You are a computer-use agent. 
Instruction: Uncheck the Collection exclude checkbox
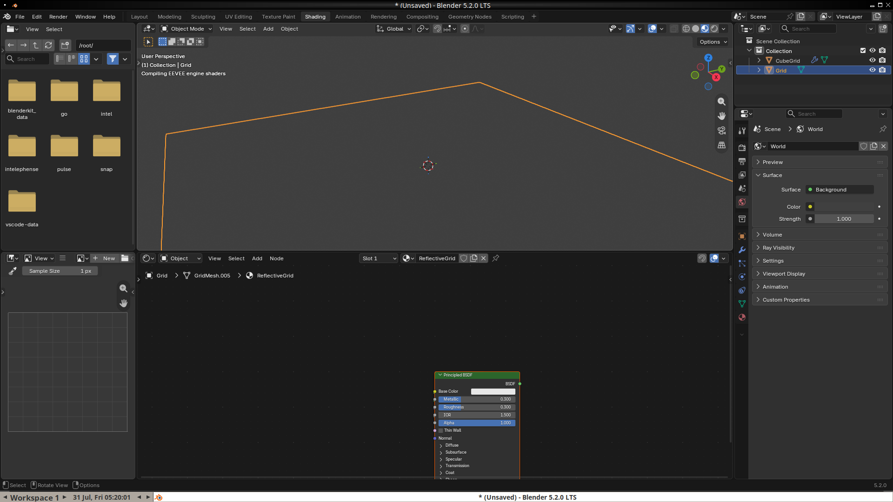coord(863,51)
